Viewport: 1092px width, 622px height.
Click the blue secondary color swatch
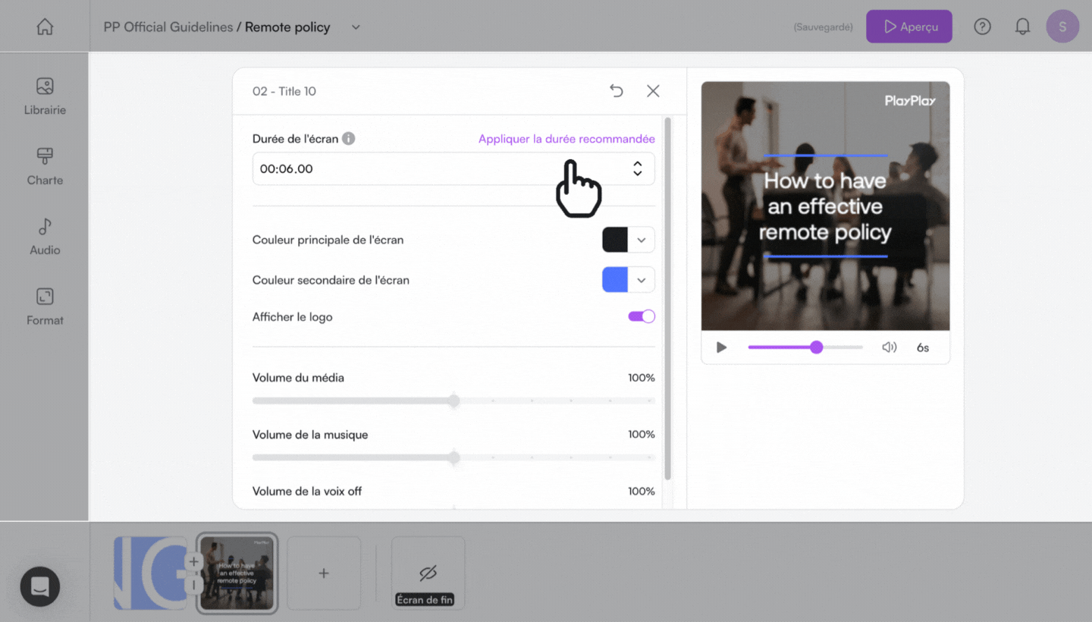(615, 280)
